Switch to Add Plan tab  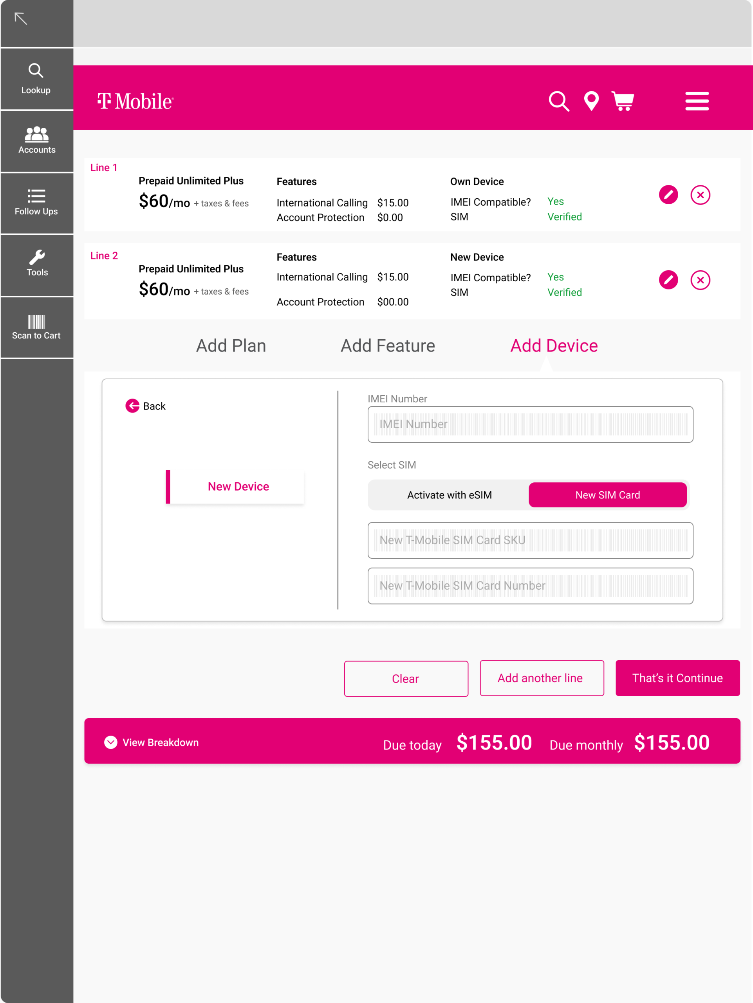click(231, 346)
